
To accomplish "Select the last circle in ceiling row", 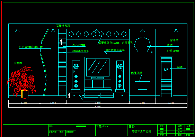I will coord(124,34).
